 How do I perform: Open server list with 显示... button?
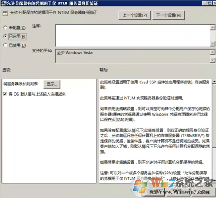coord(52,84)
